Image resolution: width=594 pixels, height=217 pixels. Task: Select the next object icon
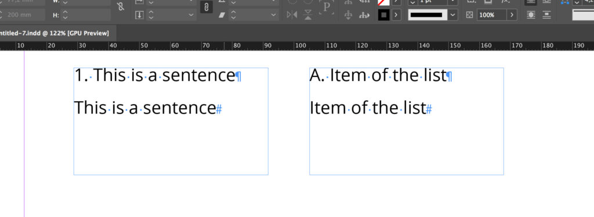[x=364, y=15]
